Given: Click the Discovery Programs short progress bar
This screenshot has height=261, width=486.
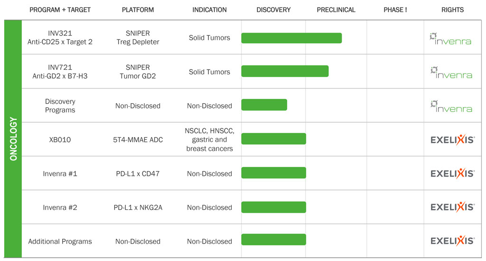Looking at the screenshot, I should pyautogui.click(x=264, y=105).
